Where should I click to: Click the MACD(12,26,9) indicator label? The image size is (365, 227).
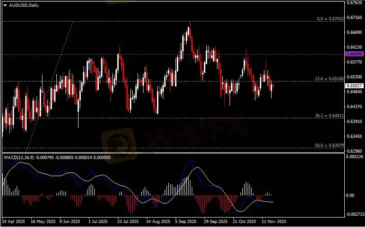tap(19, 157)
